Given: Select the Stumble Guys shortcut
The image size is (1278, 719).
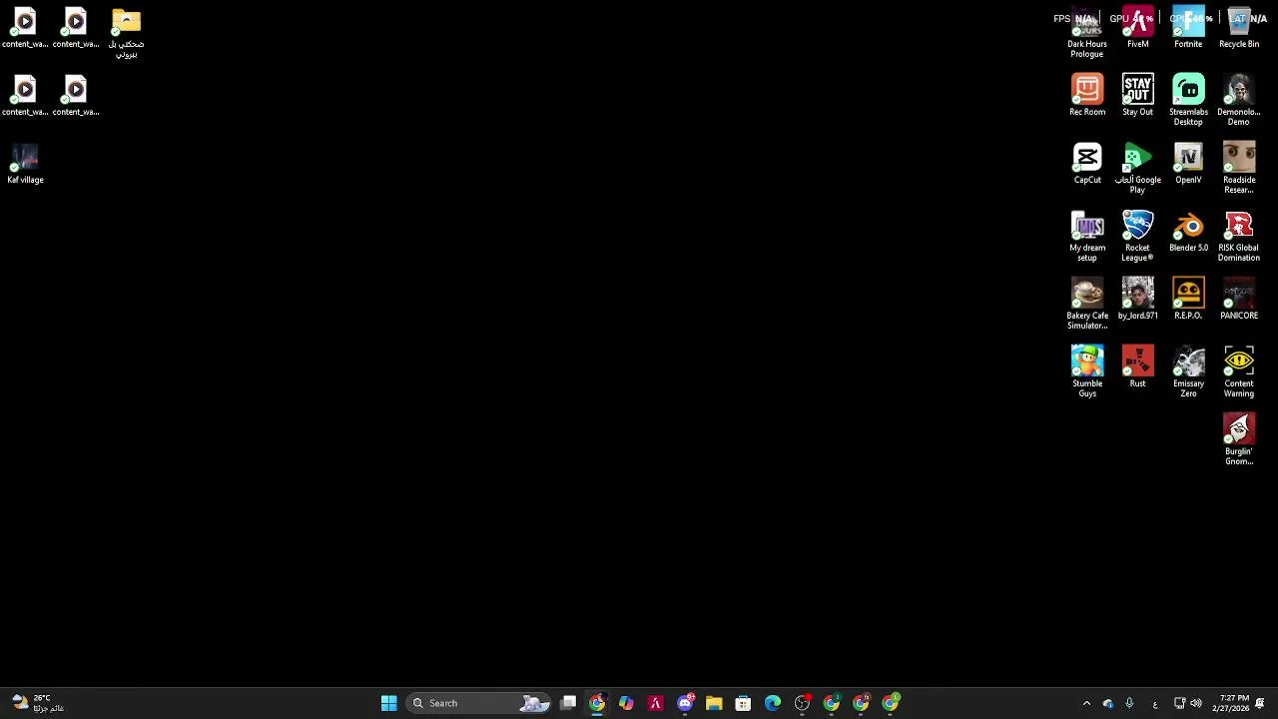Looking at the screenshot, I should click(1087, 371).
